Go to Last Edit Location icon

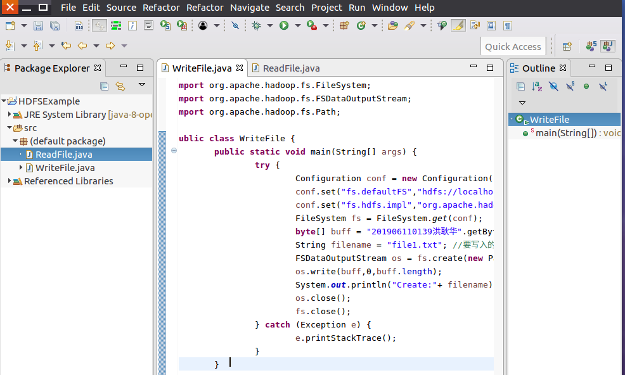click(x=66, y=46)
